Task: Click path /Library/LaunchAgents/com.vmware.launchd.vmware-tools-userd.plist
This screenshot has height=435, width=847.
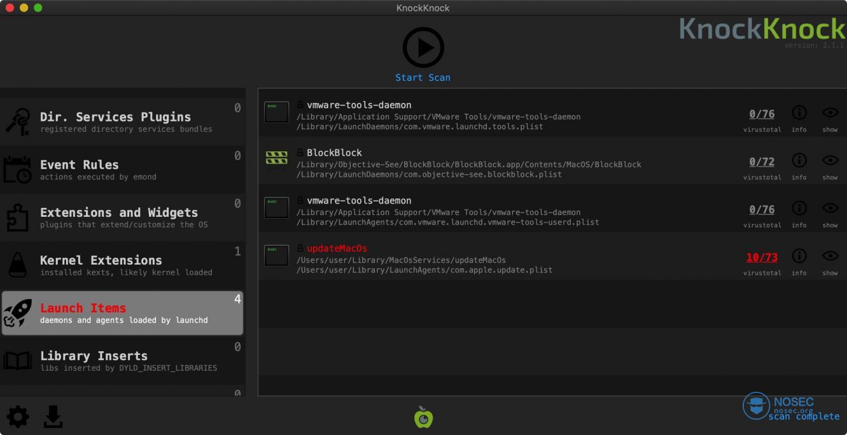Action: (447, 222)
